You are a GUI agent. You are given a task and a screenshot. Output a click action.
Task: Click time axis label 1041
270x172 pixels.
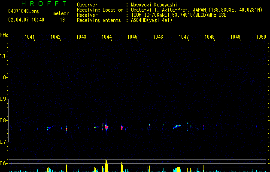pyautogui.click(x=30, y=37)
